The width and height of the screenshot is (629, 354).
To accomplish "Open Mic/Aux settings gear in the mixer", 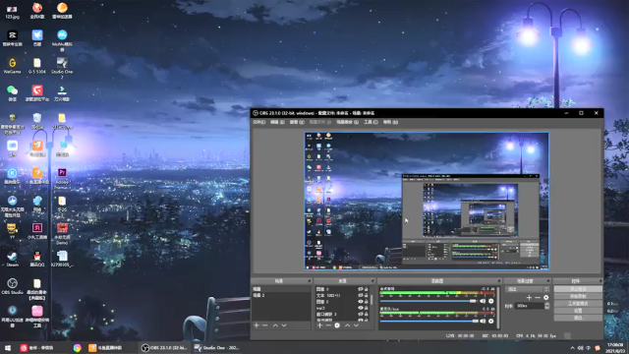I will point(491,322).
